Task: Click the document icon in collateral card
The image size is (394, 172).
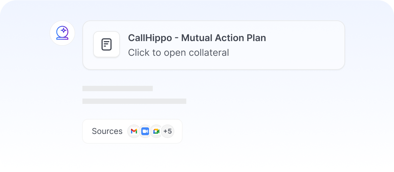Action: click(x=107, y=44)
